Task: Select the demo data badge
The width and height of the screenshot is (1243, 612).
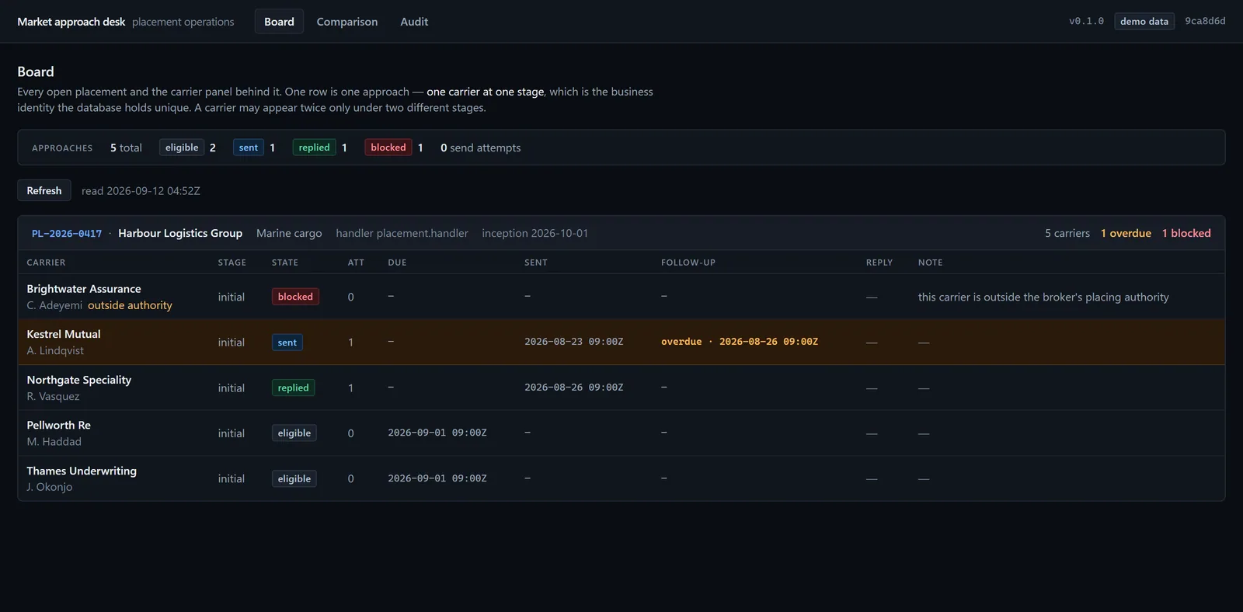Action: coord(1144,21)
